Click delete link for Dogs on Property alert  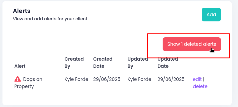click(x=200, y=86)
